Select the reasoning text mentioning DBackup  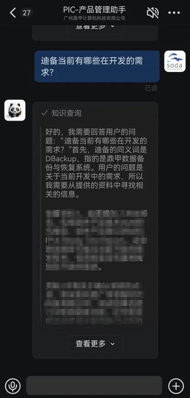(x=96, y=163)
